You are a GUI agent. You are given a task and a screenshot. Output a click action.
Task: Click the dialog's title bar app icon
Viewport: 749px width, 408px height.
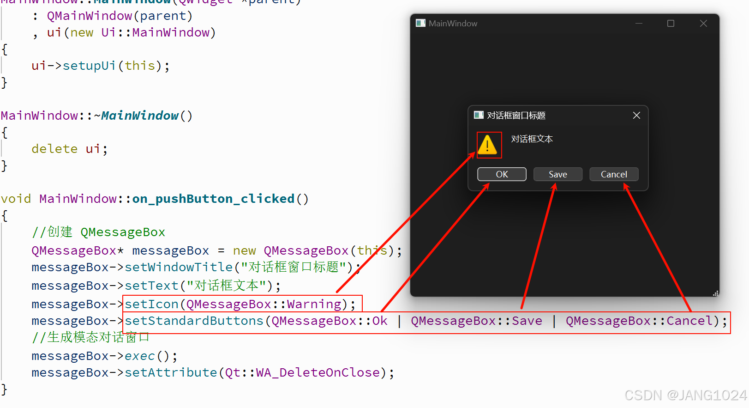click(x=479, y=115)
